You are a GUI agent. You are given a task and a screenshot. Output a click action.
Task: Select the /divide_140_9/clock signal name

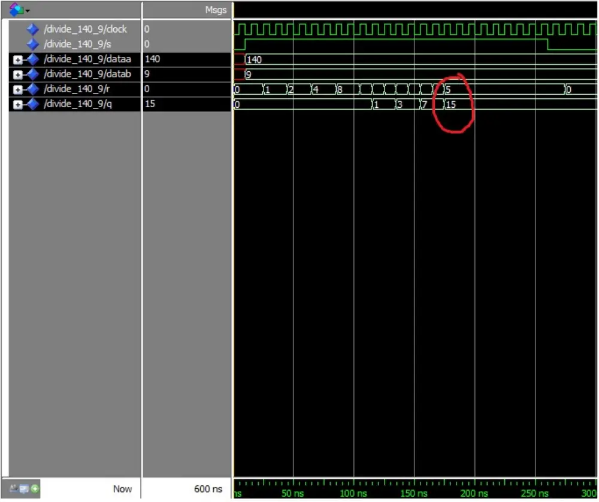click(85, 29)
